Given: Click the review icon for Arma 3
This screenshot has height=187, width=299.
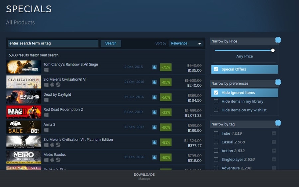Looking at the screenshot, I should [154, 127].
